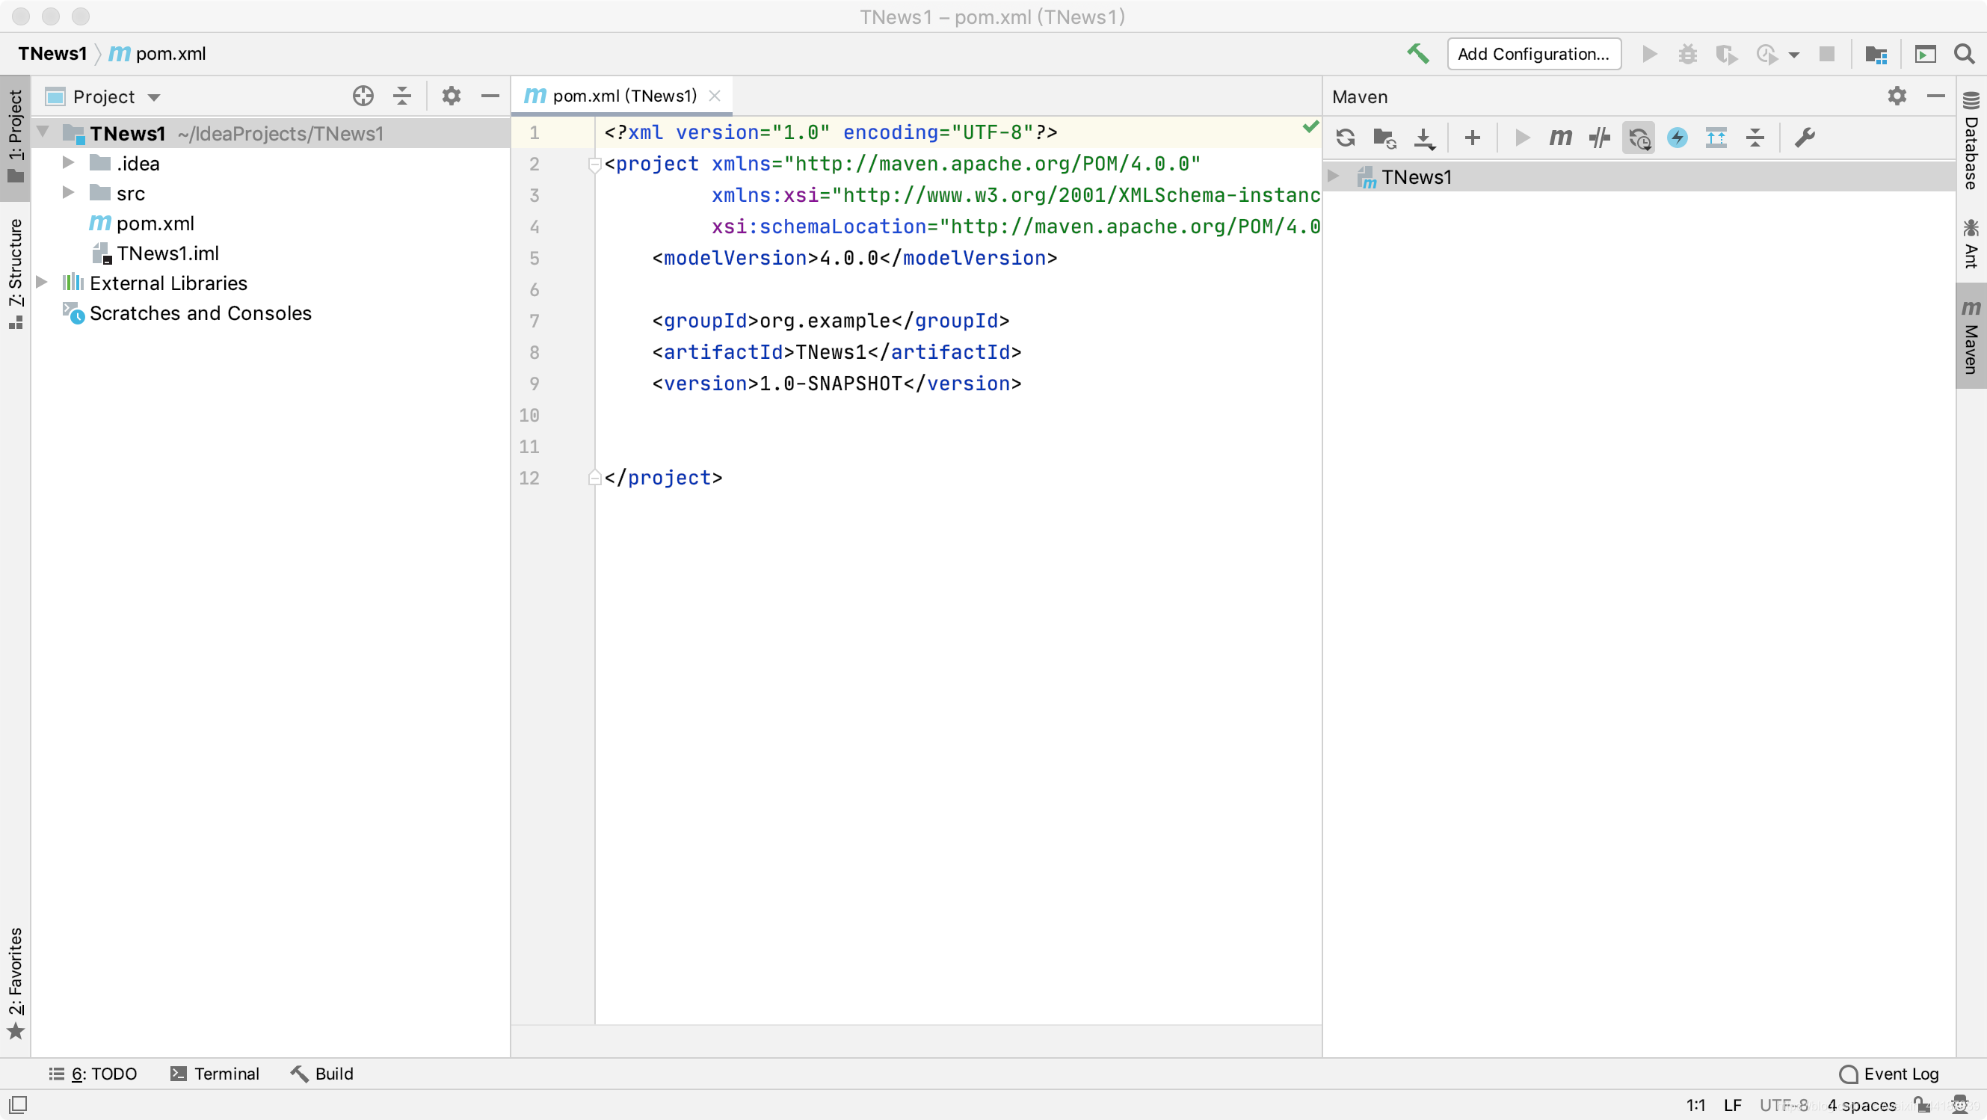Open Event Log
Image resolution: width=1987 pixels, height=1120 pixels.
(x=1888, y=1074)
